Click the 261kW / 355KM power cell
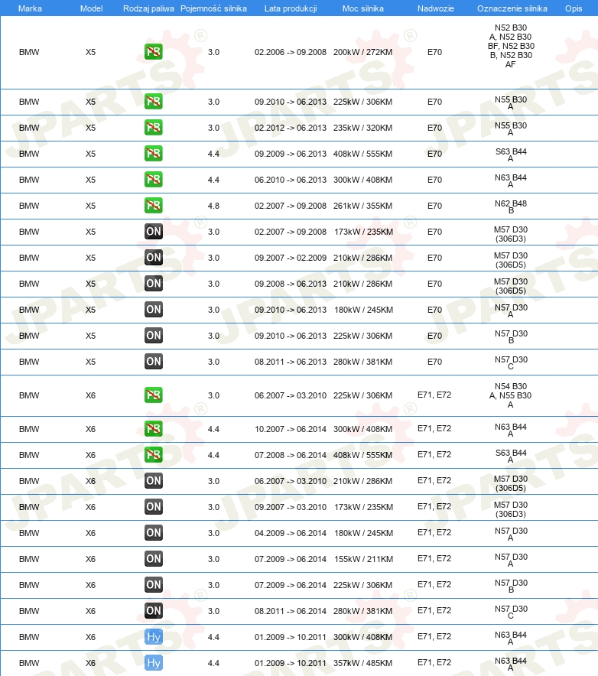 [363, 206]
